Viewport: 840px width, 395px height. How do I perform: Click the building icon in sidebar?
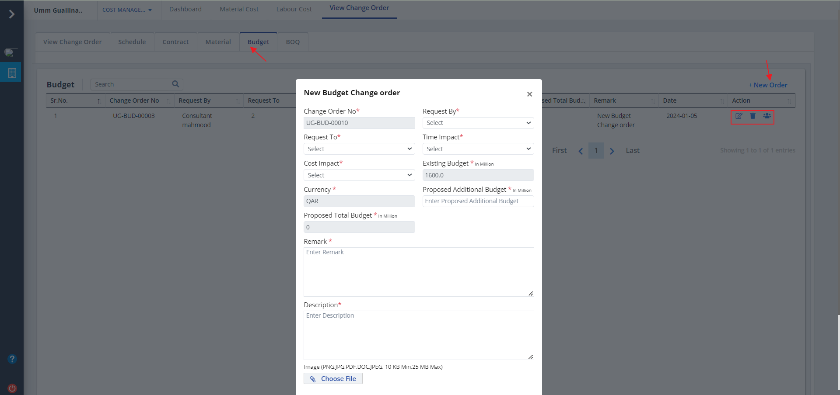[12, 73]
